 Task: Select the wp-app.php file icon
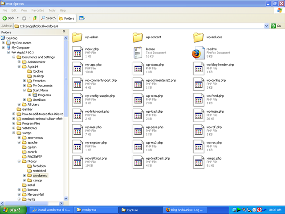pos(77,68)
